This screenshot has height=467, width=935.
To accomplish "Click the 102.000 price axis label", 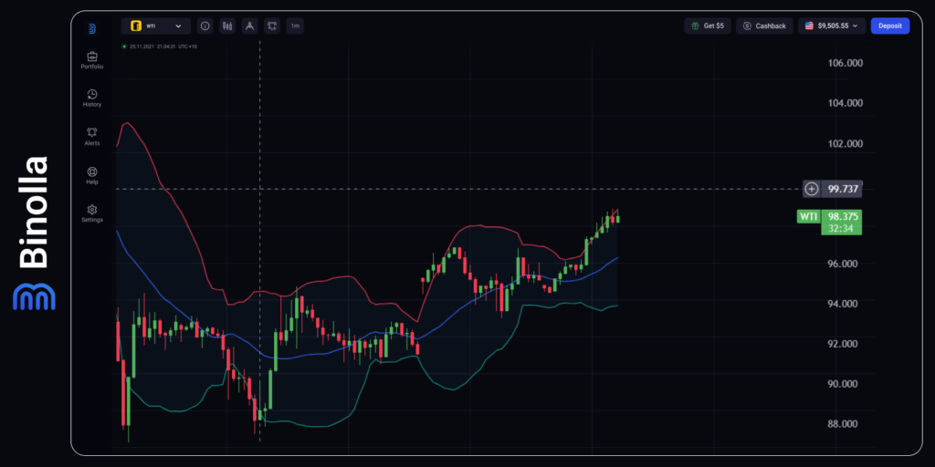I will pyautogui.click(x=846, y=143).
